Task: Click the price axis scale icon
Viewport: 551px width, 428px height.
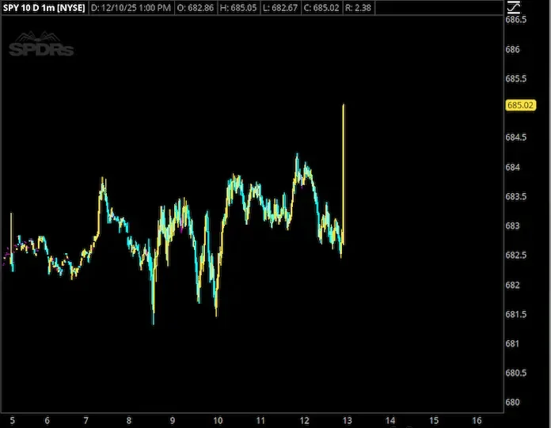Action: pos(514,6)
